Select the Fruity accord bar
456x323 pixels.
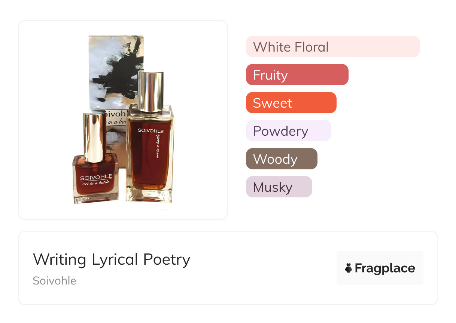(297, 75)
